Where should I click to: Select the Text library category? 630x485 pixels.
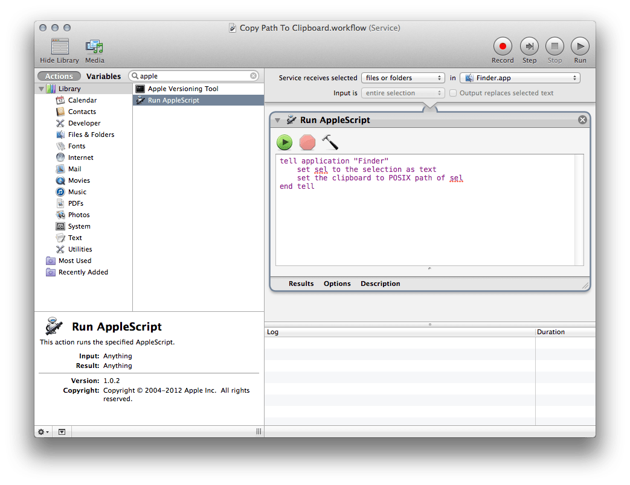[75, 238]
